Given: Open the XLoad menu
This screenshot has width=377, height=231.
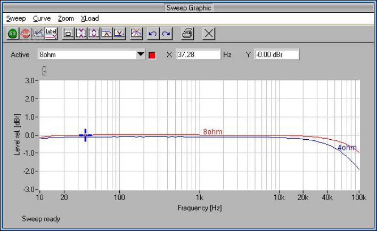Looking at the screenshot, I should point(89,18).
